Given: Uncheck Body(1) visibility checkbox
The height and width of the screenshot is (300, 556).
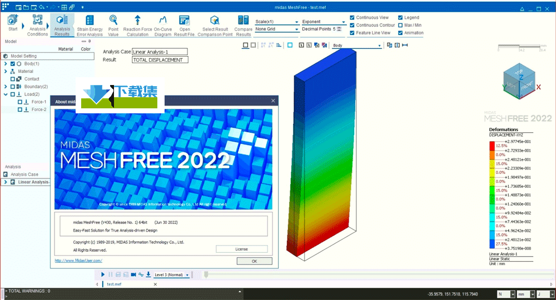Looking at the screenshot, I should point(13,64).
